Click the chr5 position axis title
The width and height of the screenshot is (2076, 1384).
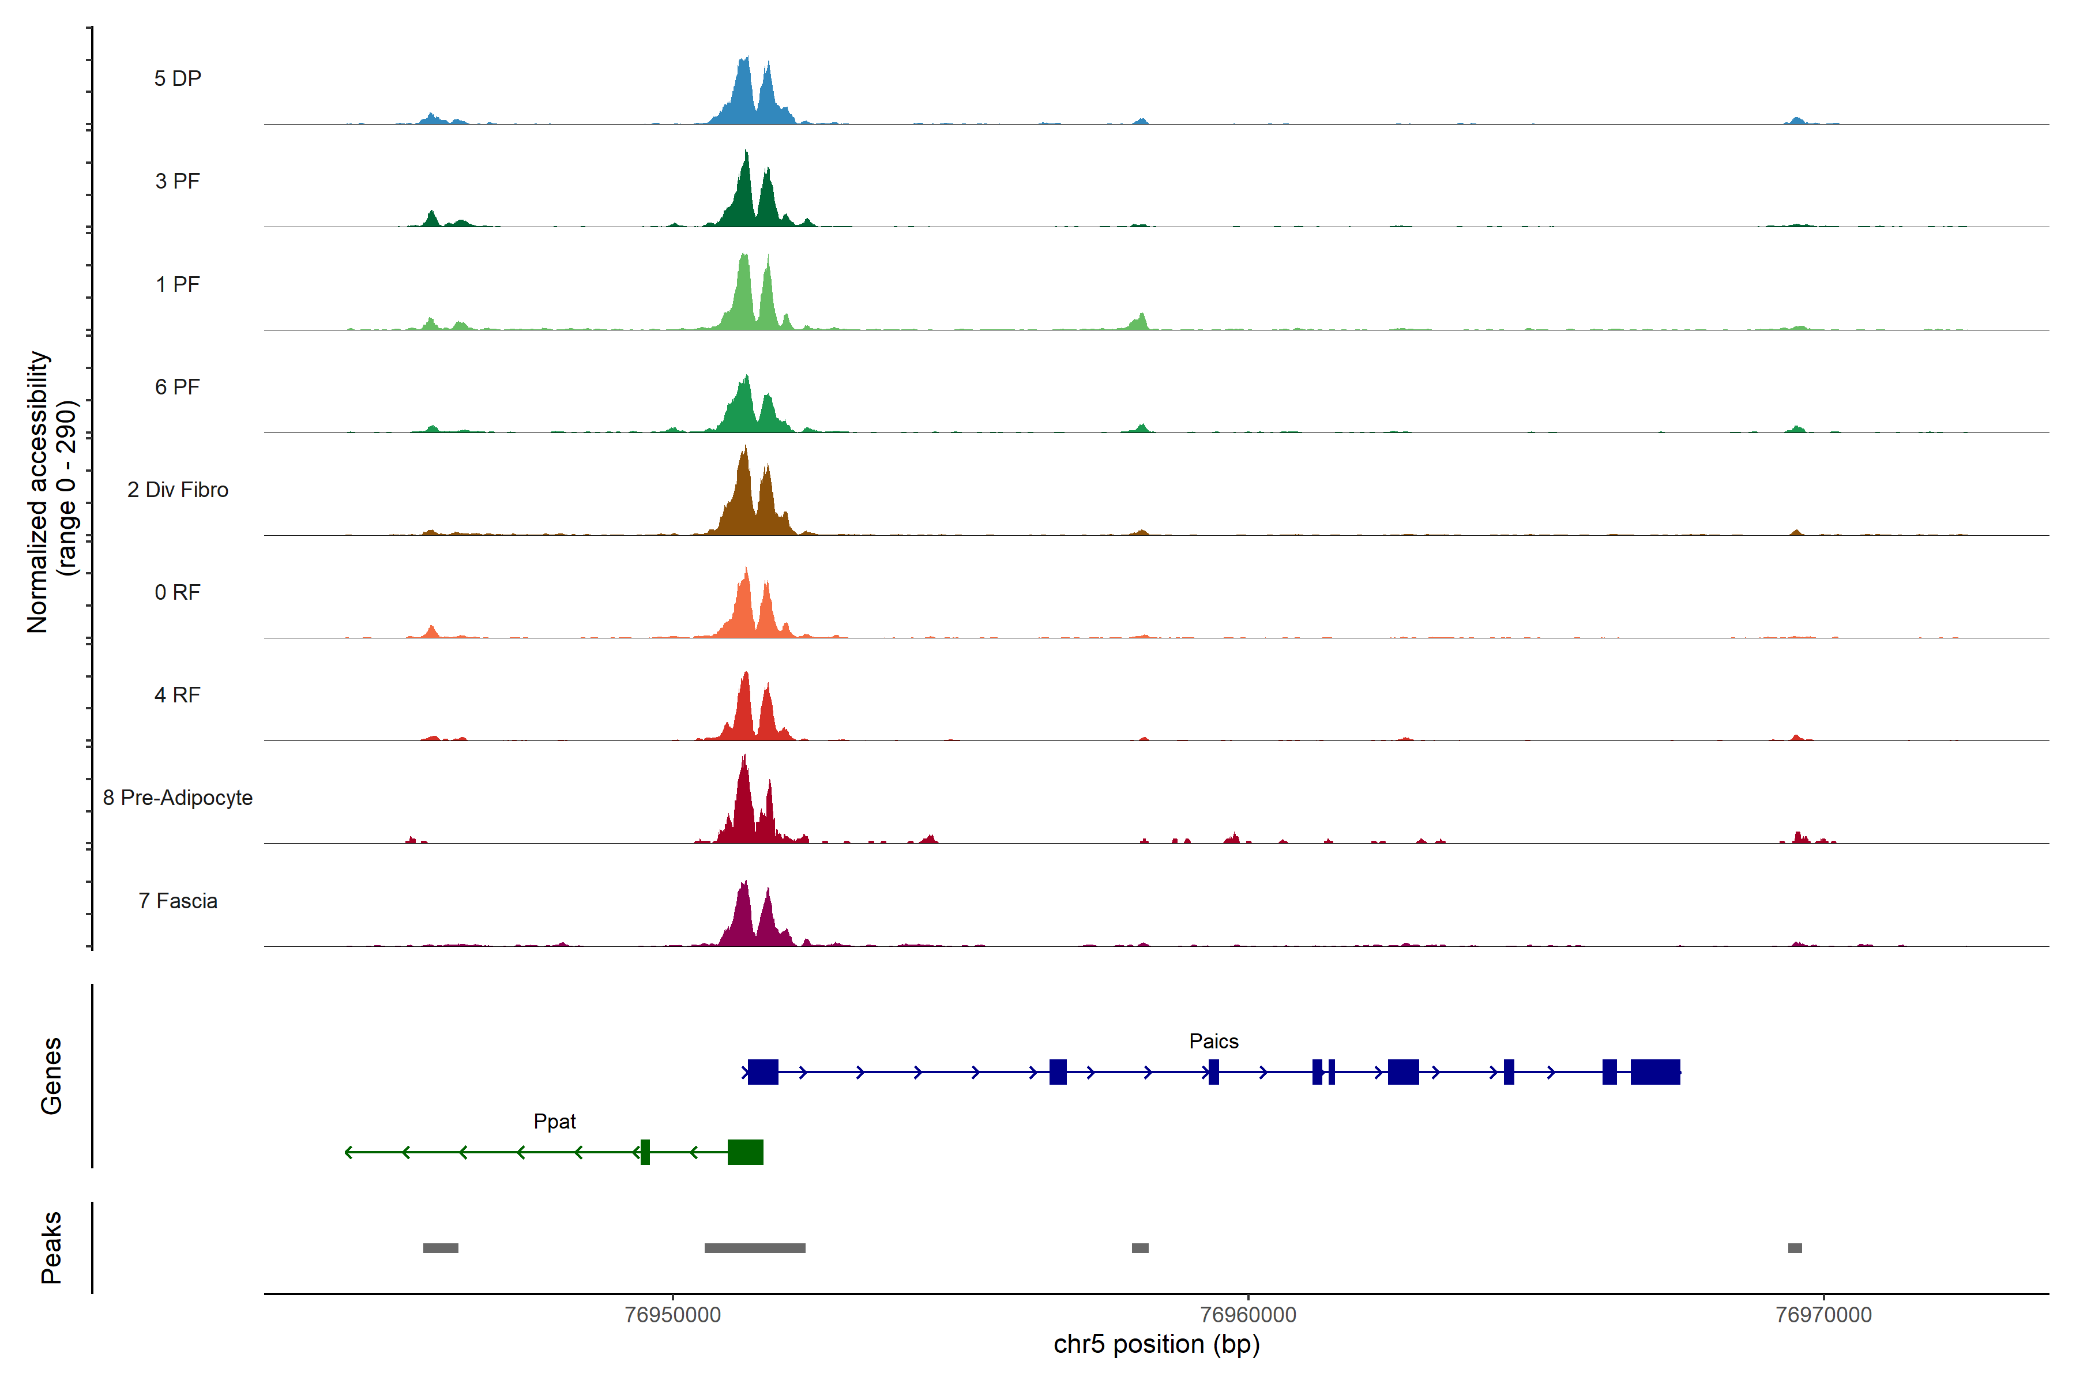pos(1156,1344)
